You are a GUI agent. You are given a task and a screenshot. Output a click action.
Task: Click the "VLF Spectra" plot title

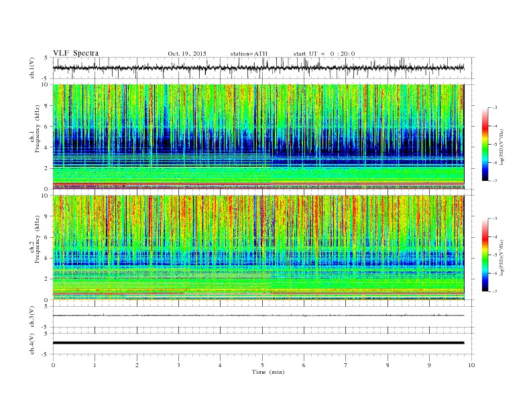point(76,53)
